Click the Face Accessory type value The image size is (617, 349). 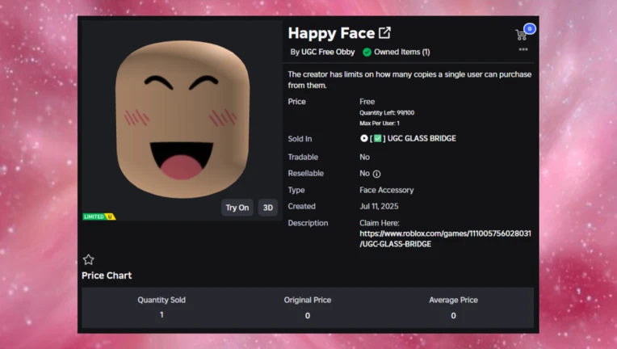[x=386, y=190]
